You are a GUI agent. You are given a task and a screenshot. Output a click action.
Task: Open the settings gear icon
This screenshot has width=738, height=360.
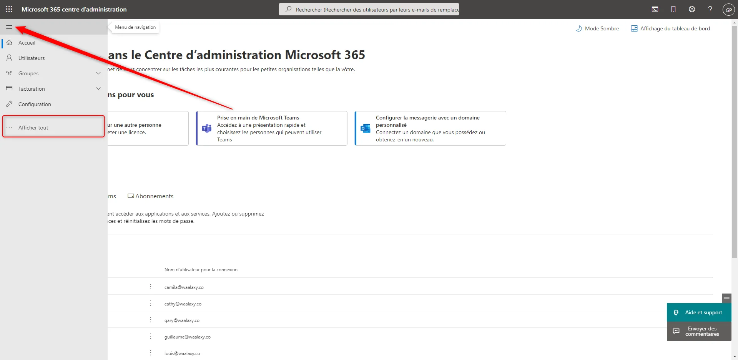tap(692, 9)
